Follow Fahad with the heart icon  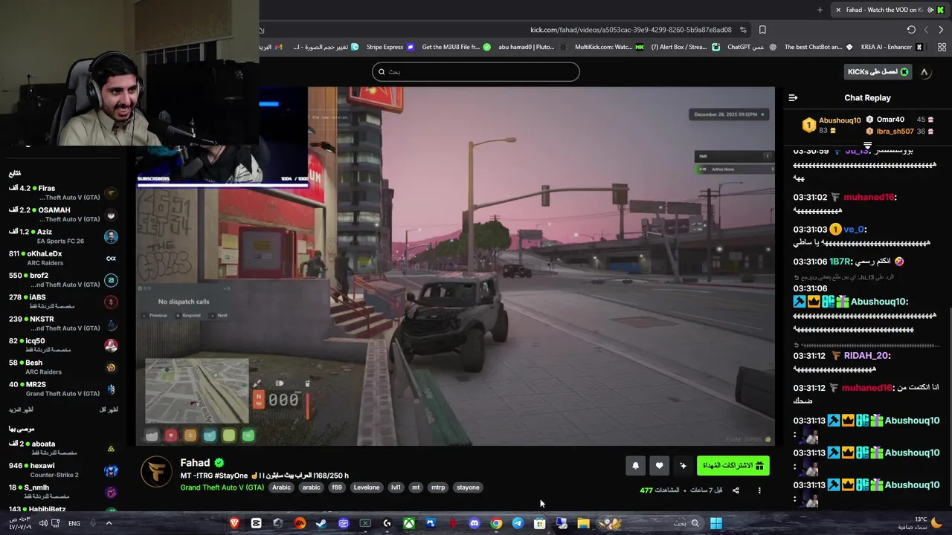(x=659, y=466)
